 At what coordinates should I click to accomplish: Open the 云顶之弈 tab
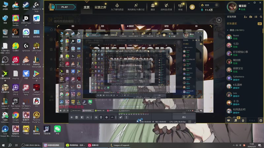[100, 7]
